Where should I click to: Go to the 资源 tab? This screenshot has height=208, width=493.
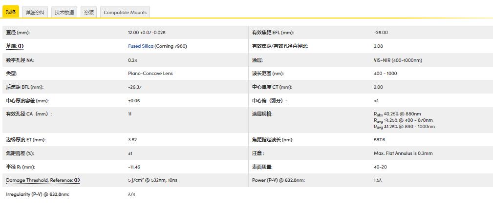pyautogui.click(x=89, y=13)
